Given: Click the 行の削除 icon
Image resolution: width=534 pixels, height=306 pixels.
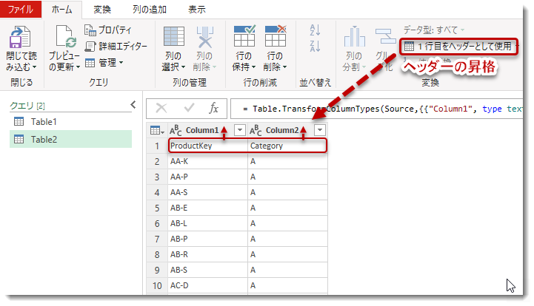Looking at the screenshot, I should pyautogui.click(x=276, y=35).
